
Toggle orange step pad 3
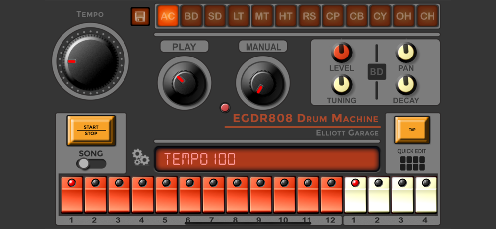tap(119, 195)
